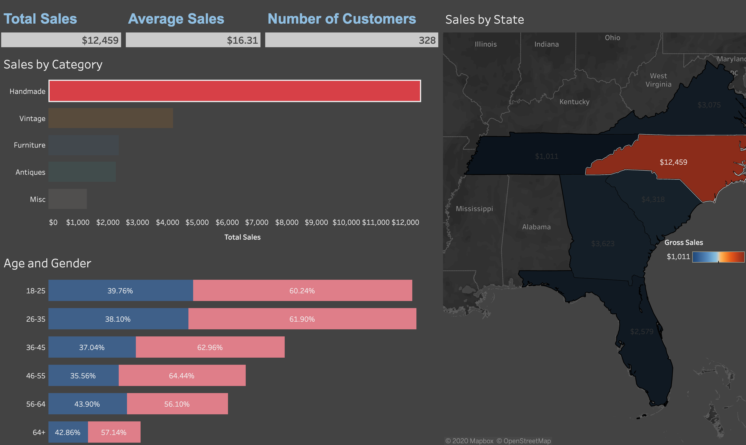This screenshot has height=445, width=746.
Task: Click the 36-45 age group label
Action: [35, 348]
